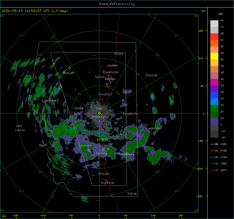Image resolution: width=234 pixels, height=219 pixels.
Task: Click the Lake Louise label
Action: pyautogui.click(x=20, y=128)
